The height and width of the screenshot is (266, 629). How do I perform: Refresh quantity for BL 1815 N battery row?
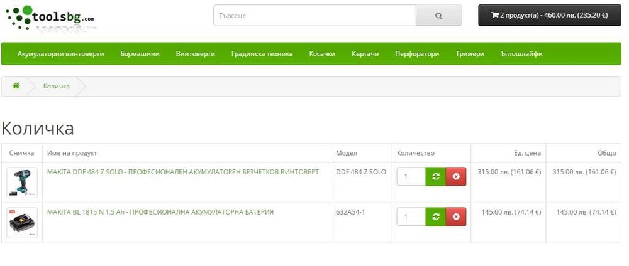436,216
